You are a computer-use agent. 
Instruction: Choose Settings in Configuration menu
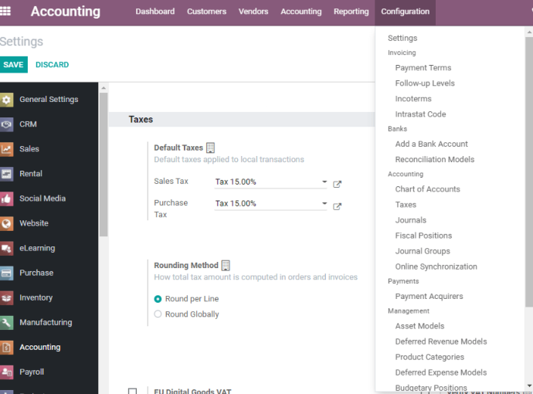[402, 38]
